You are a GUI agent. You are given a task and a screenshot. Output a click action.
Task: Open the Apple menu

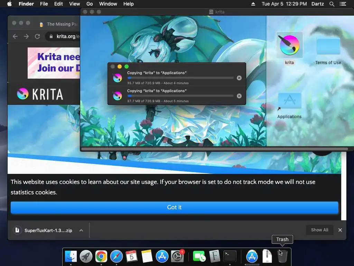pyautogui.click(x=9, y=4)
